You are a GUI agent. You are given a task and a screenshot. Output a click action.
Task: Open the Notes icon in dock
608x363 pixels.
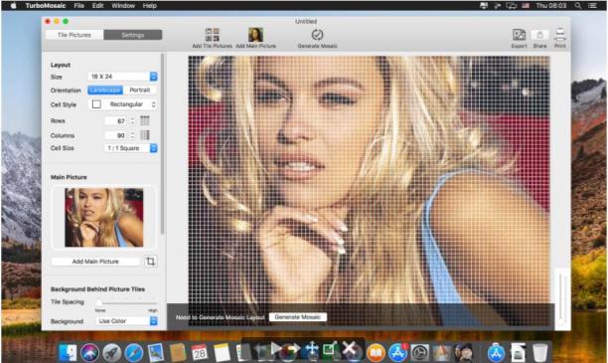[222, 352]
